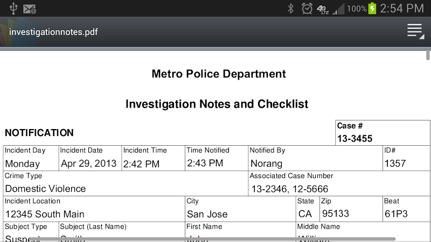
Task: Tap the alarm clock status icon
Action: 307,9
